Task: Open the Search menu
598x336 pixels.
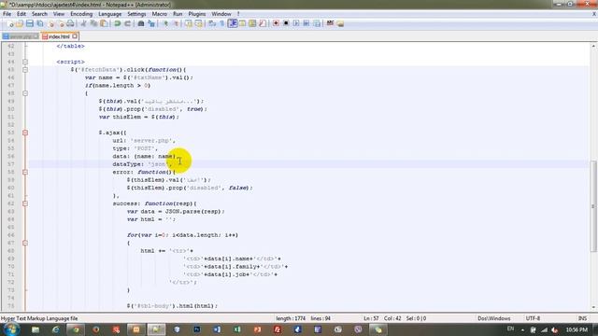Action: (x=39, y=14)
